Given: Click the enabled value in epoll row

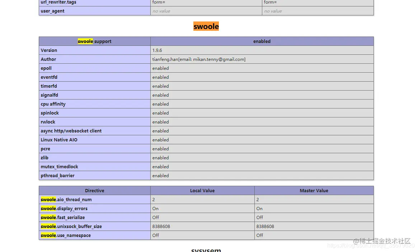Looking at the screenshot, I should pos(160,68).
